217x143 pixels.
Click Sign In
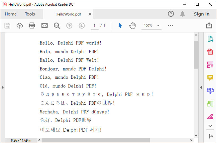(x=201, y=14)
